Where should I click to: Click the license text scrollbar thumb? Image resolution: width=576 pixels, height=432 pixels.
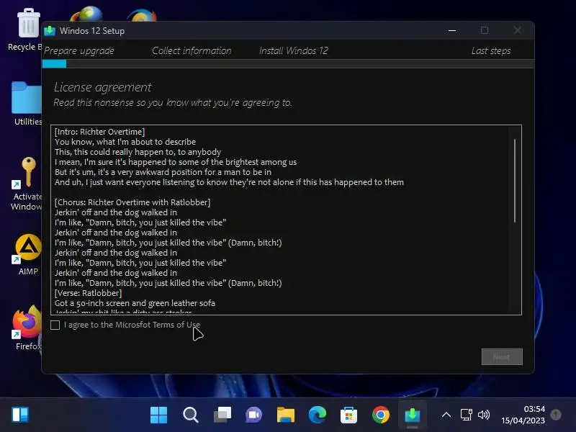pyautogui.click(x=515, y=181)
